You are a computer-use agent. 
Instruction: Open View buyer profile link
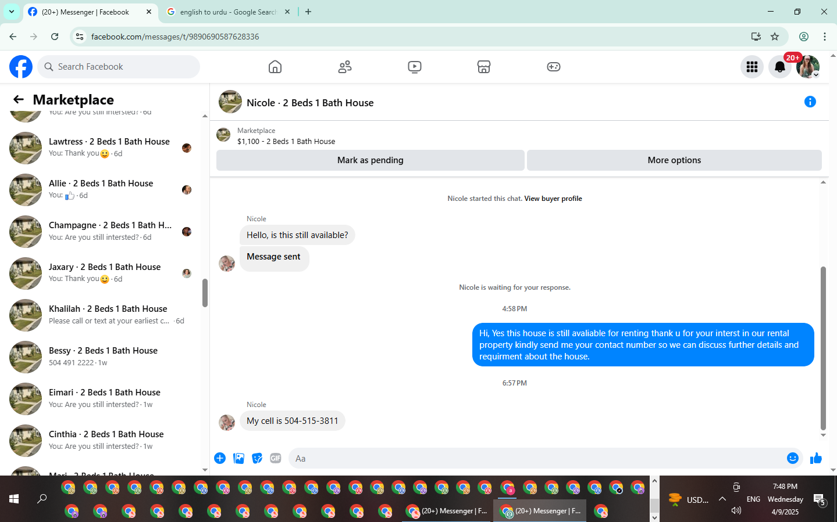[553, 199]
